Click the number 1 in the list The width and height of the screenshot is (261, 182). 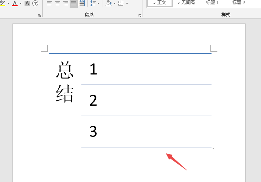93,69
